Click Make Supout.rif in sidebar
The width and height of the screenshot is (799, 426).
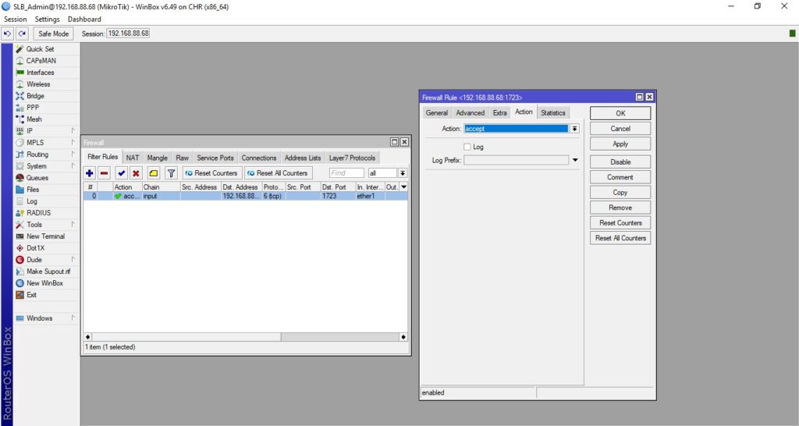[x=48, y=272]
